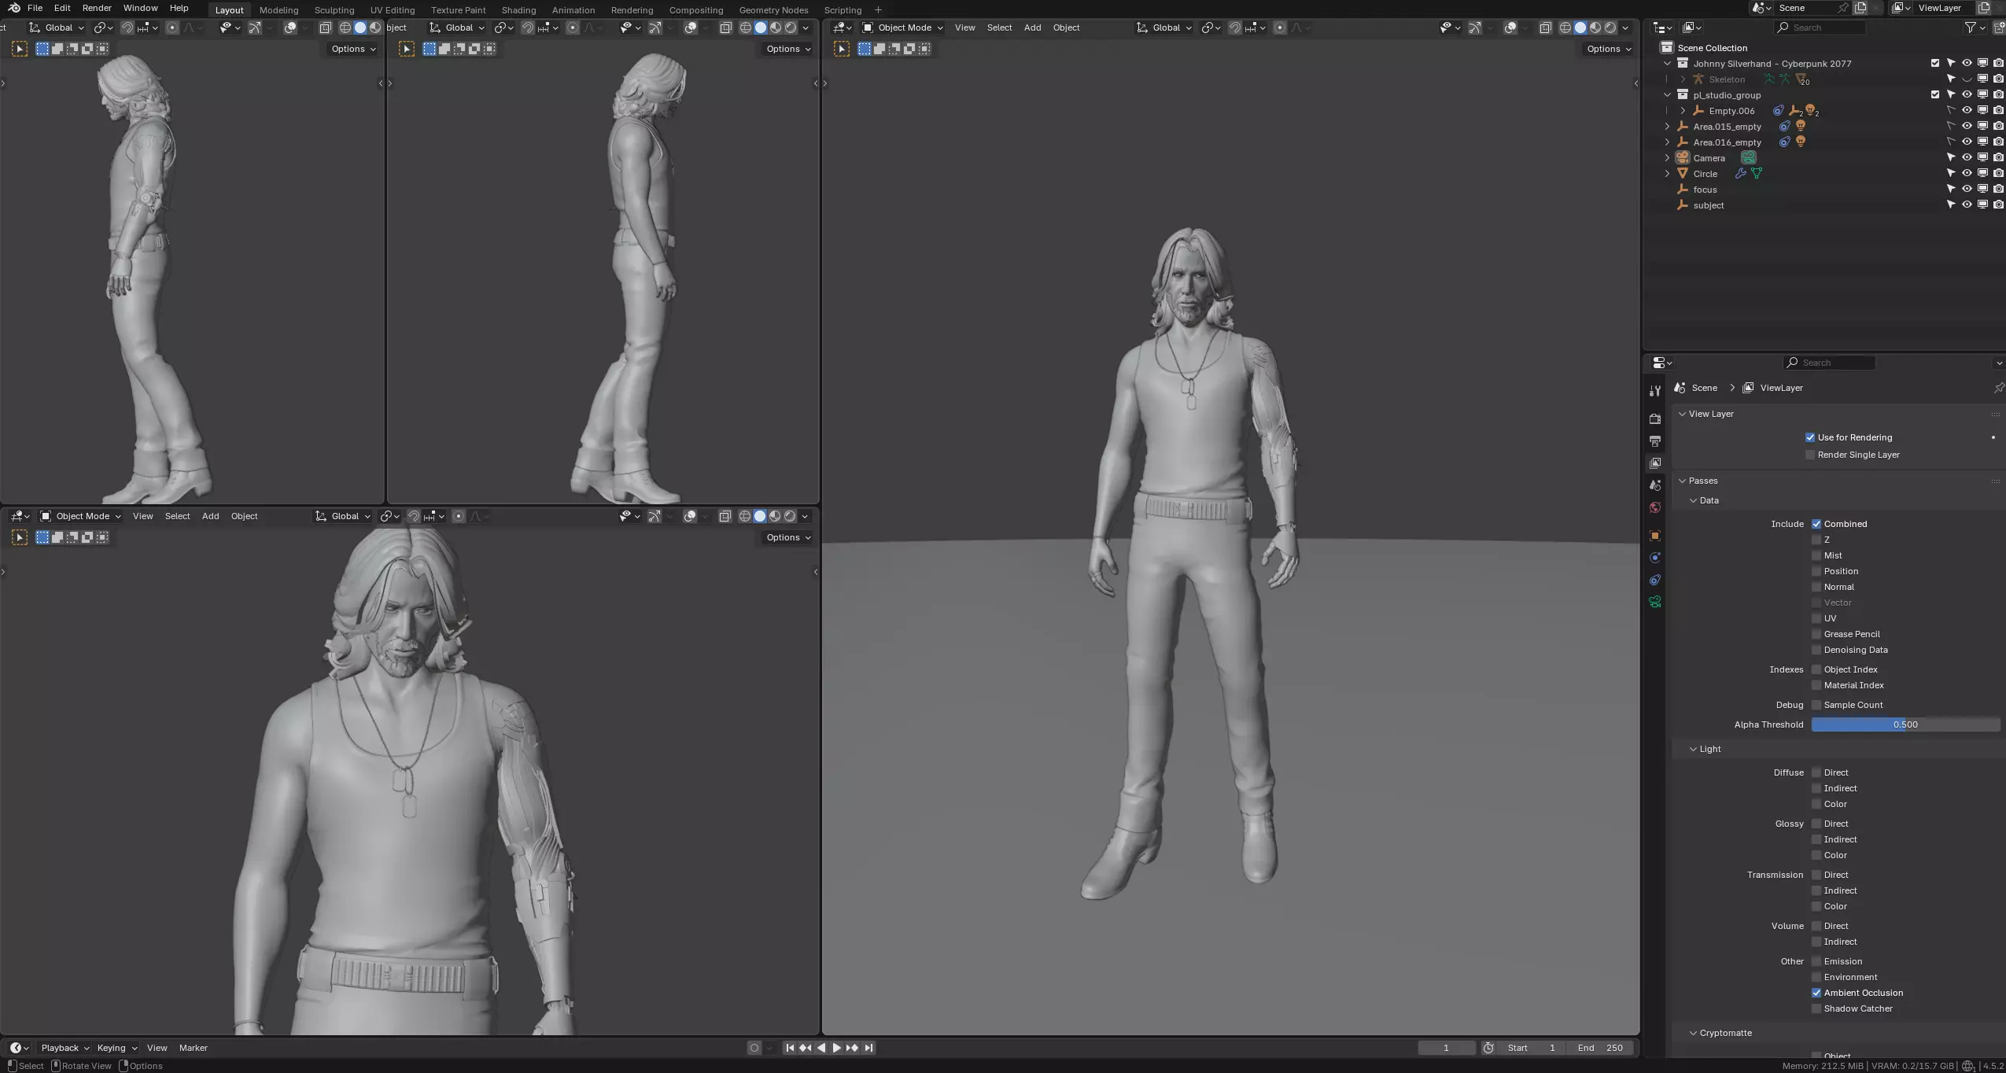Jump to the timeline start frame
This screenshot has height=1073, width=2006.
tap(790, 1048)
